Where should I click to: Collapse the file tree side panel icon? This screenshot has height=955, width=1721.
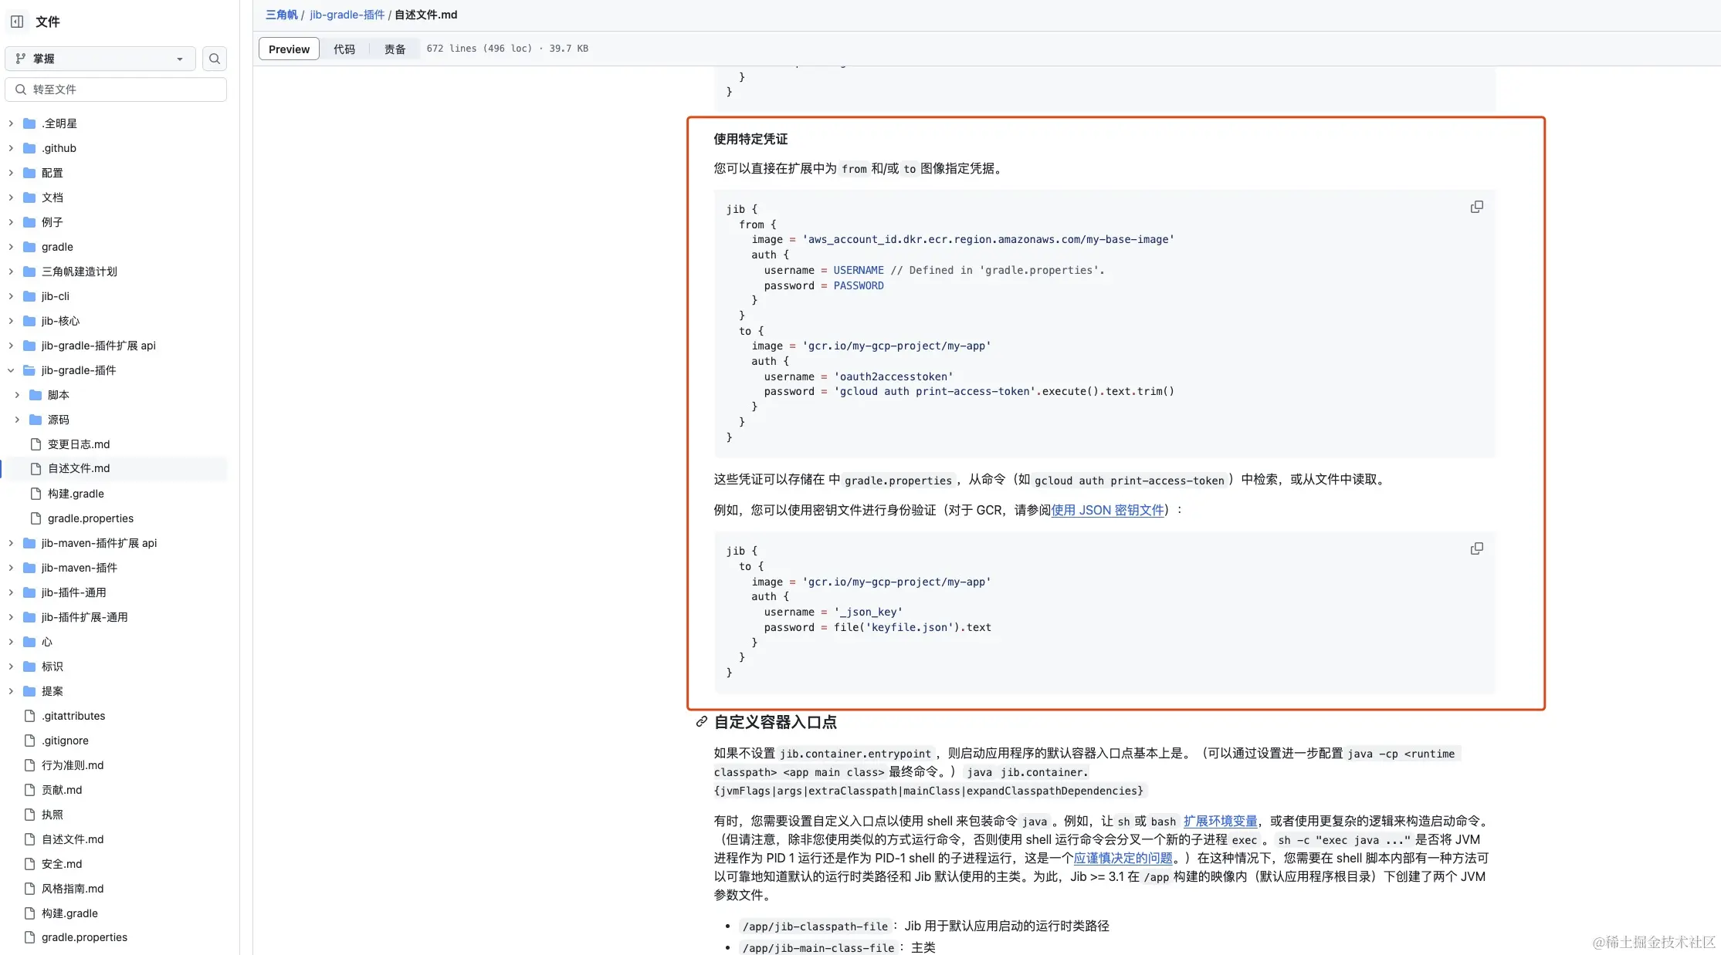(17, 22)
